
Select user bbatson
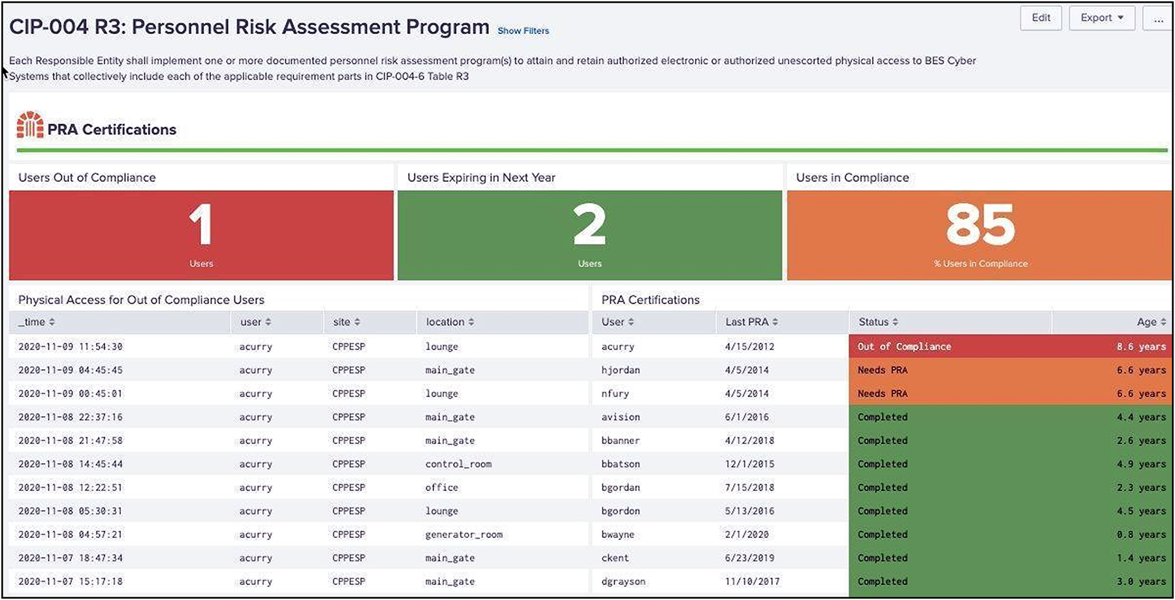pyautogui.click(x=621, y=464)
